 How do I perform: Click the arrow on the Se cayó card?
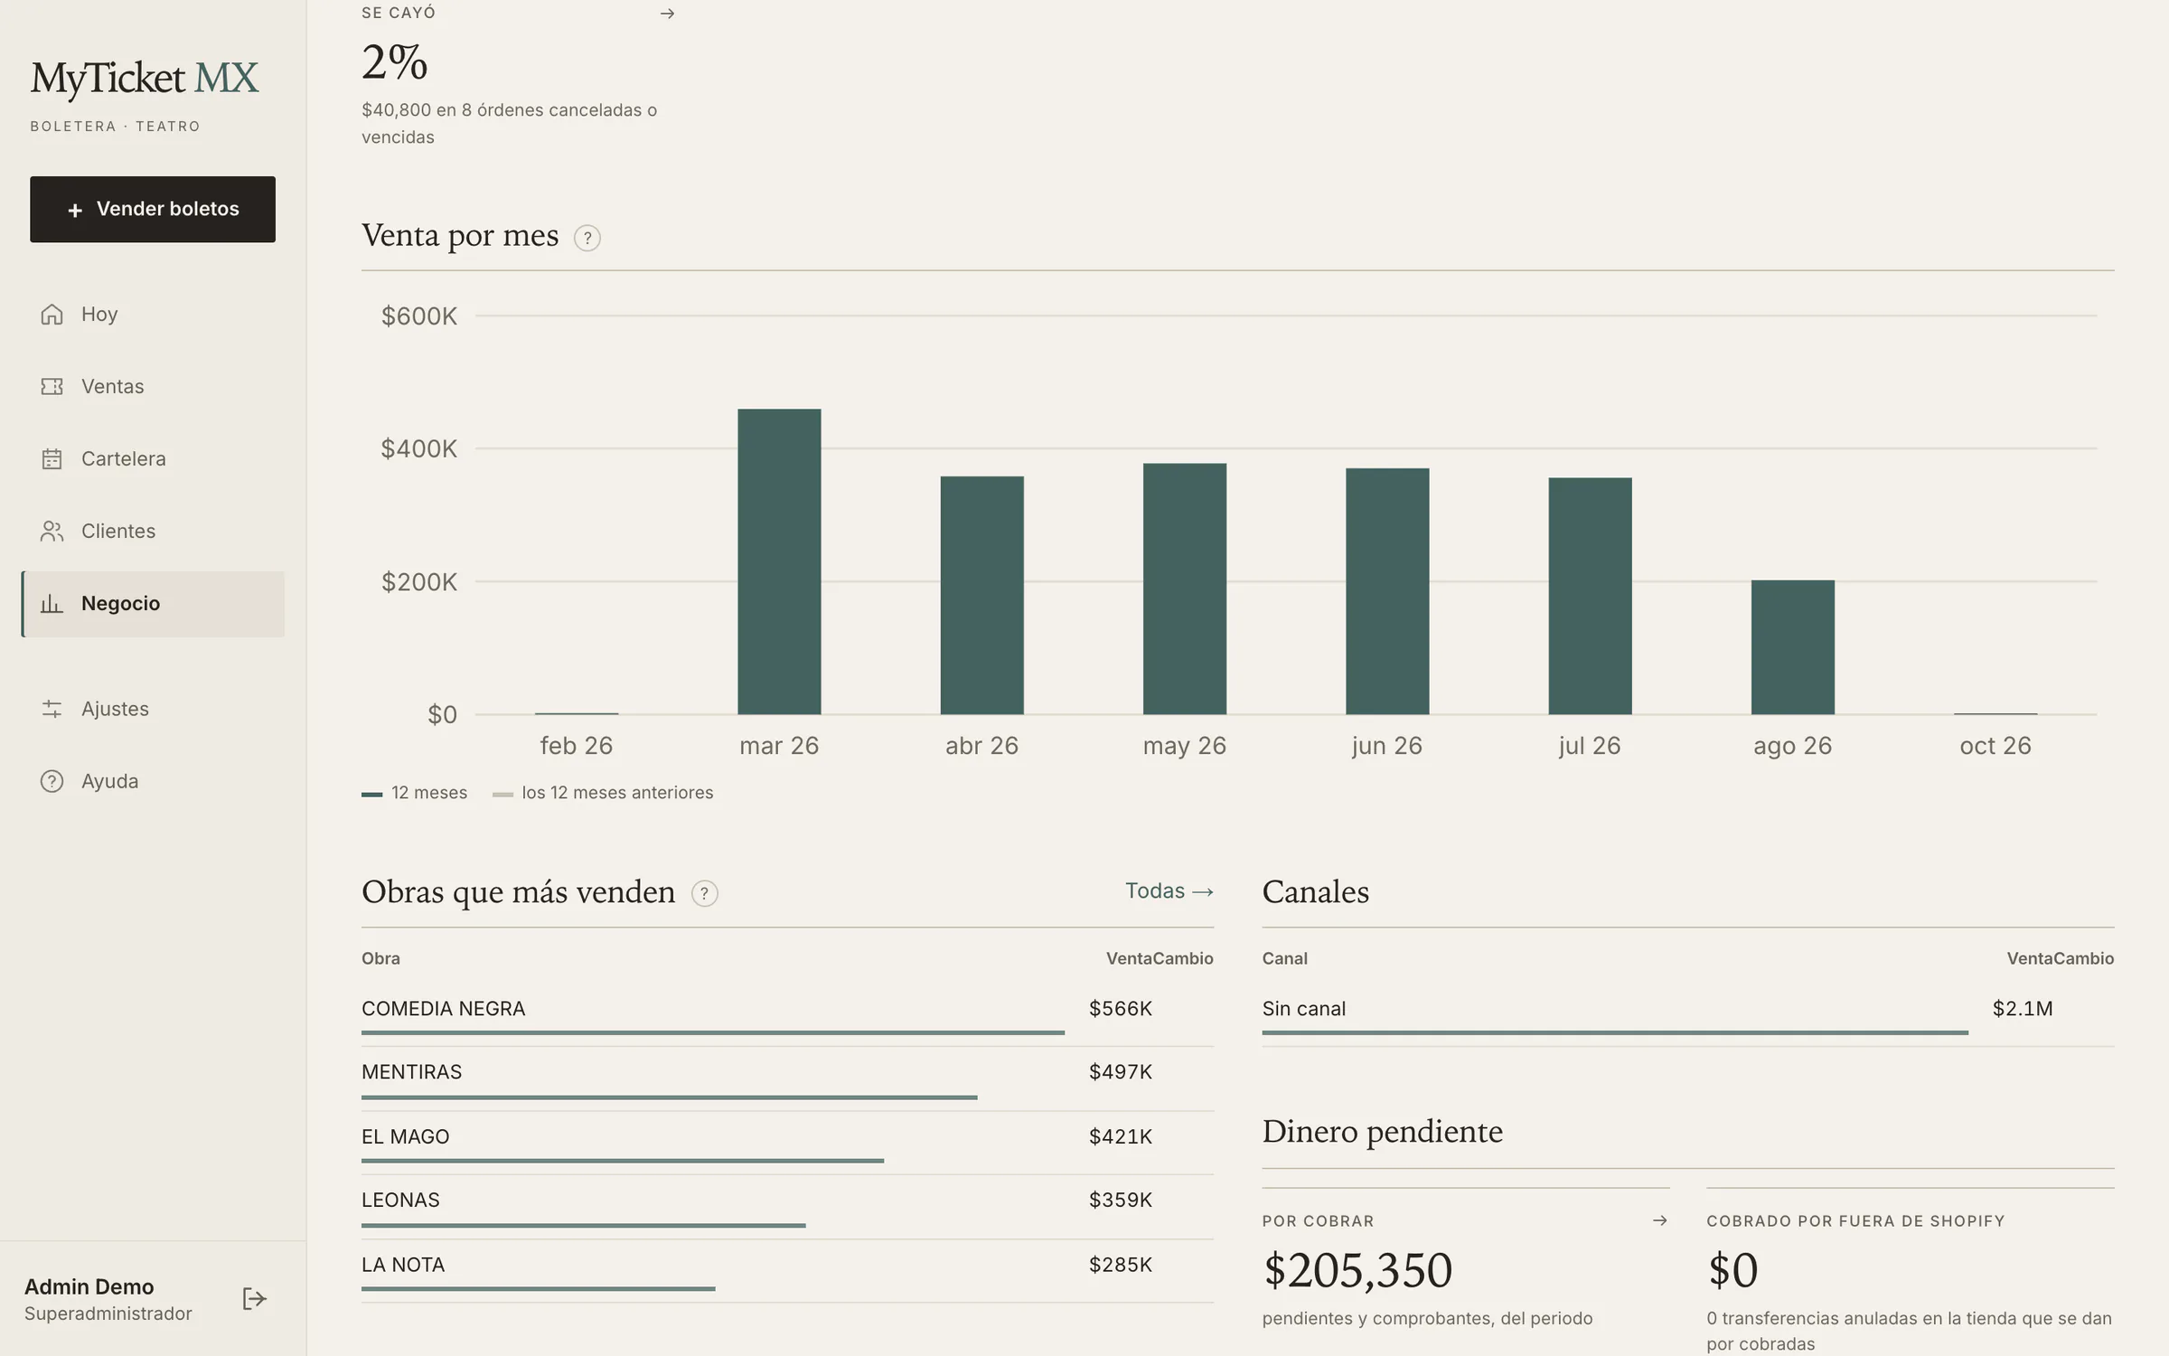click(667, 14)
